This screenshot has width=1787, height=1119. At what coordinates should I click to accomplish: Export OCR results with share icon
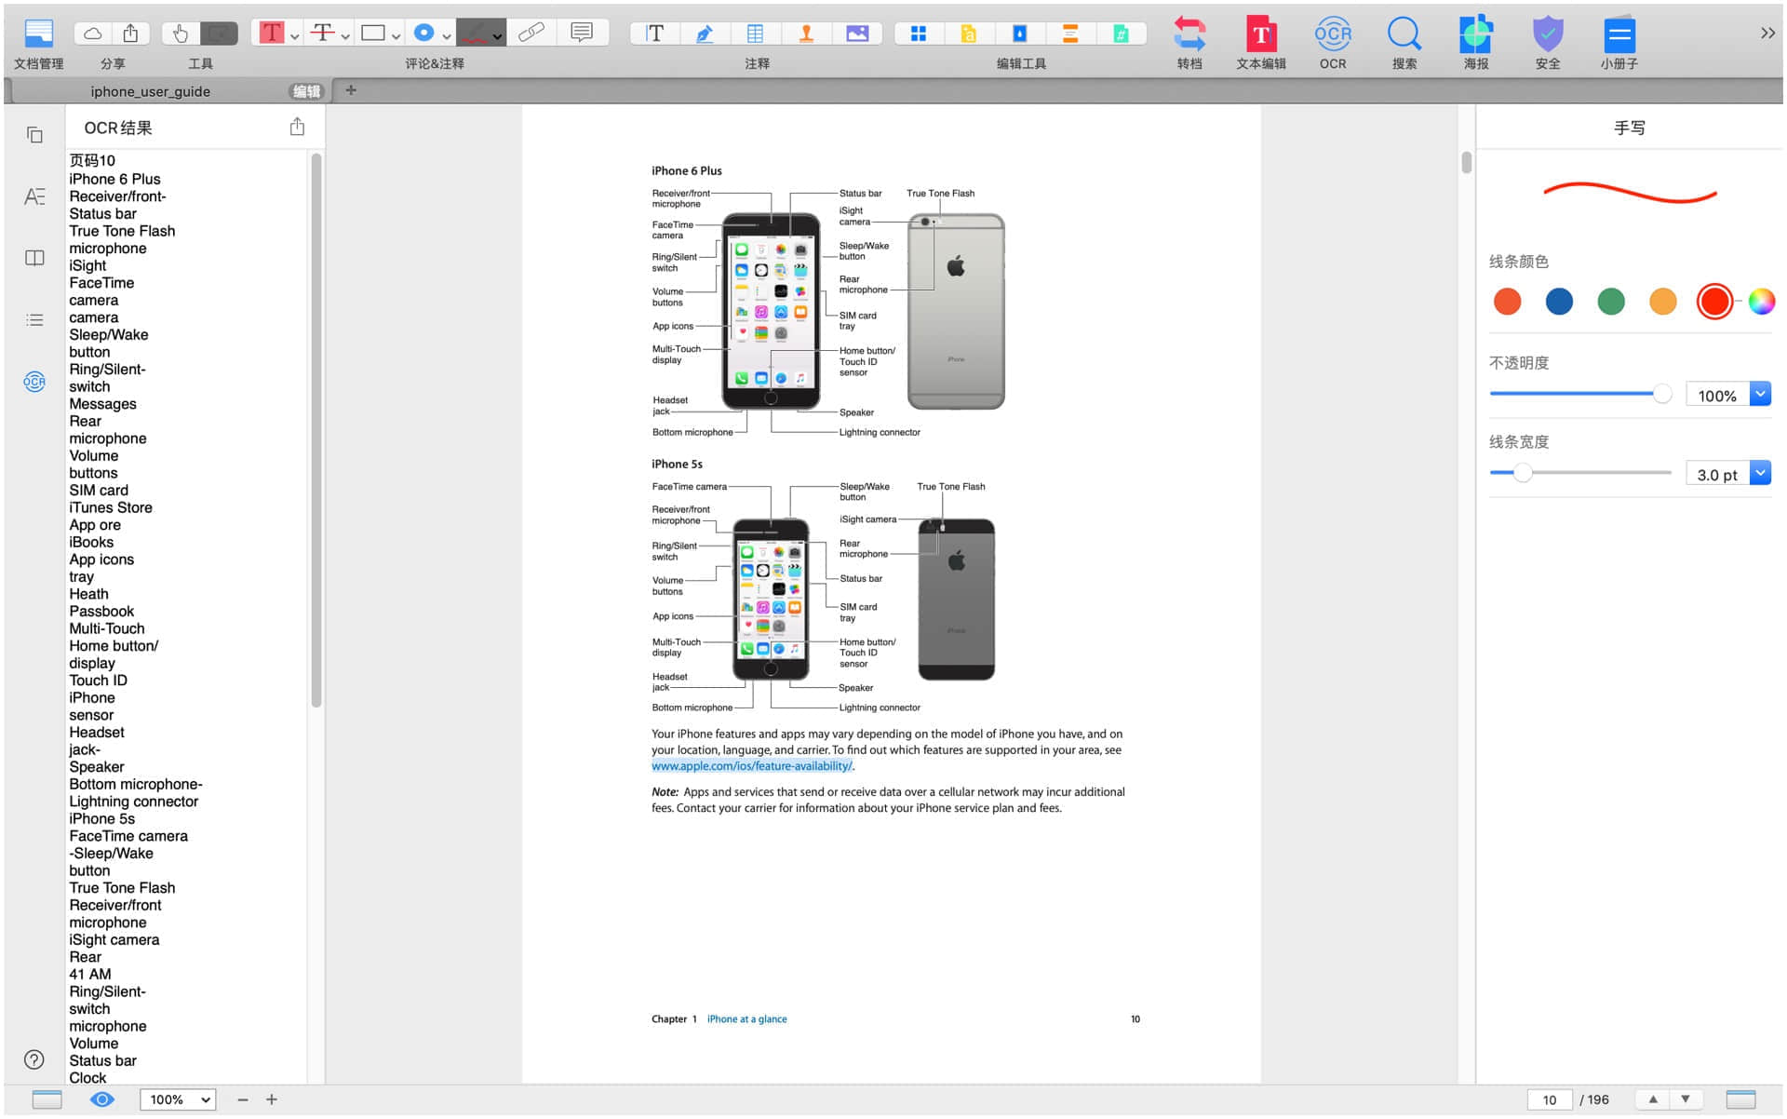tap(297, 127)
